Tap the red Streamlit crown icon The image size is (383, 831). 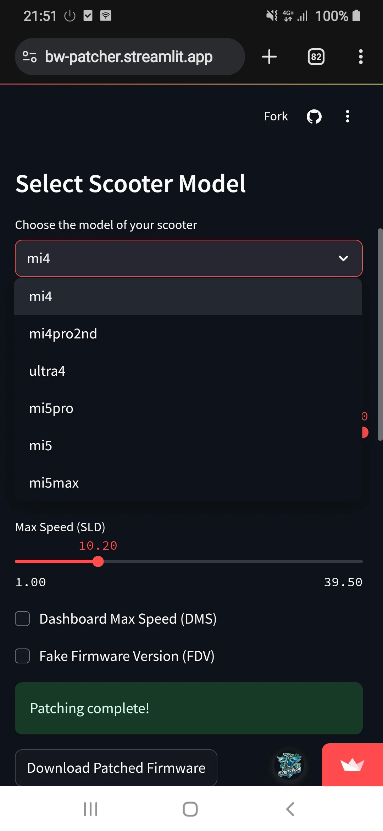[352, 765]
